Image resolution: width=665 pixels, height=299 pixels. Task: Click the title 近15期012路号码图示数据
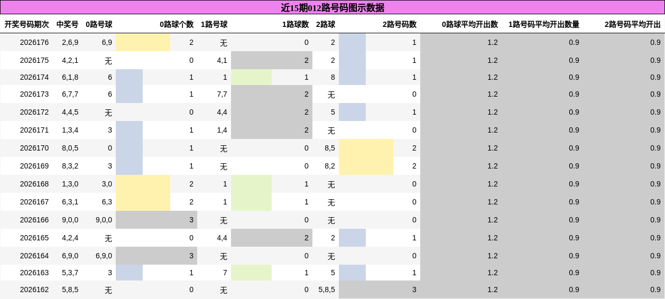(x=332, y=7)
